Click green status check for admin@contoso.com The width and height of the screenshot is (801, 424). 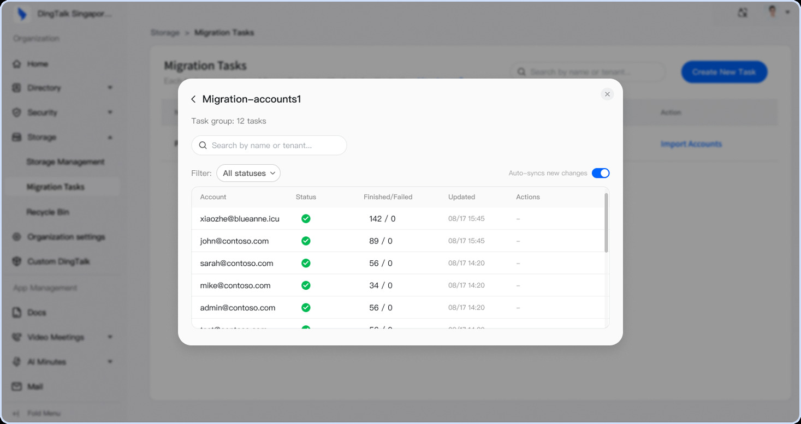click(306, 308)
